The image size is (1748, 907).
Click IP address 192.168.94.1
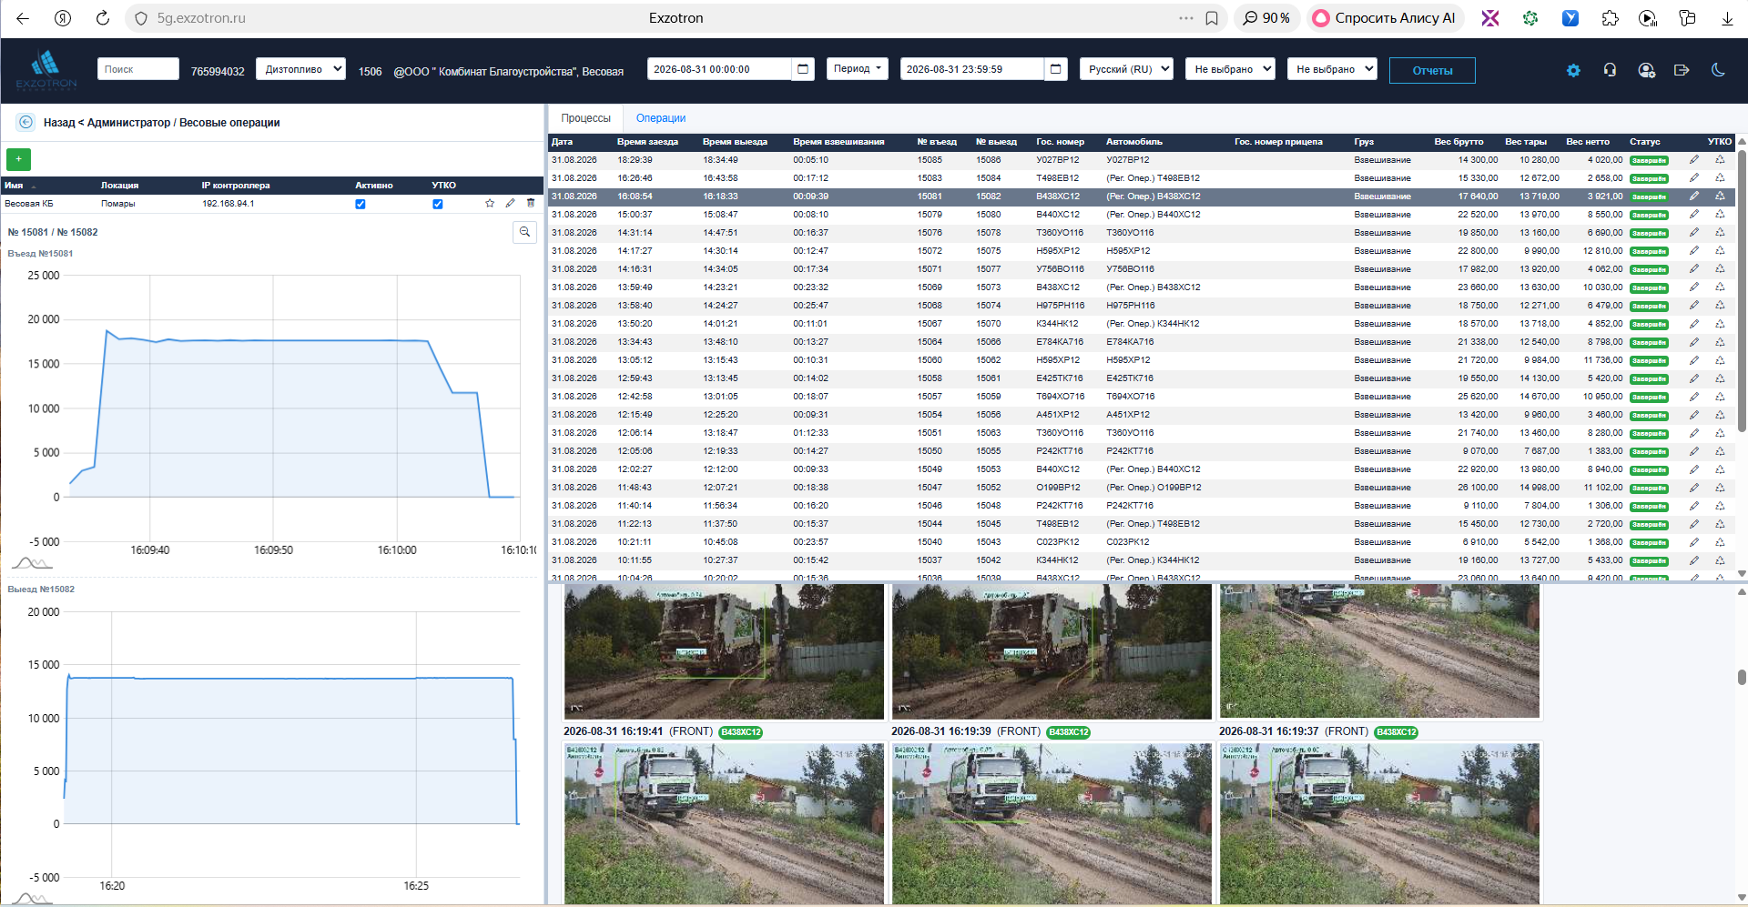(228, 204)
